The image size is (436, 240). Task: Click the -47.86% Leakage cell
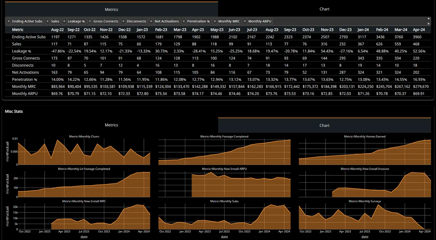click(58, 51)
